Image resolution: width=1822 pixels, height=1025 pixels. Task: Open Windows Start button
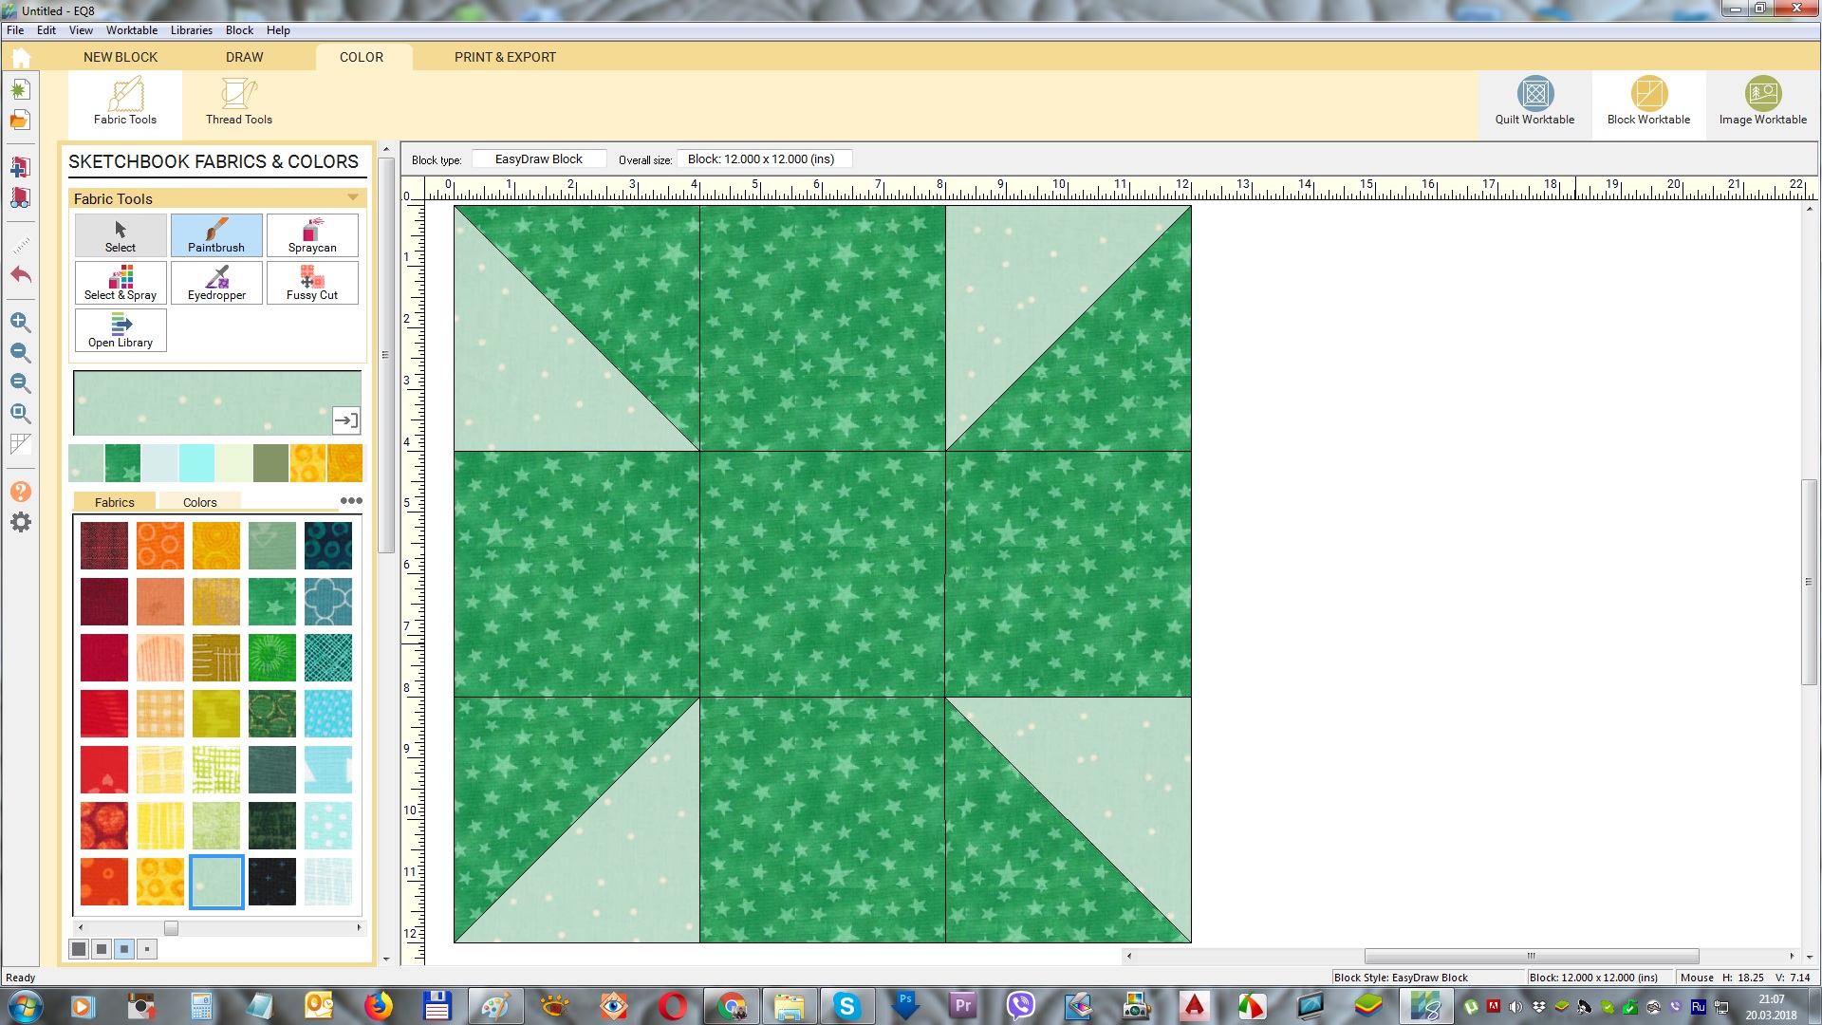[25, 1006]
